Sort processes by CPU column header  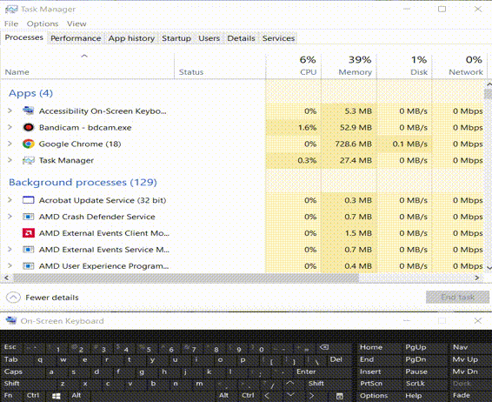coord(294,65)
